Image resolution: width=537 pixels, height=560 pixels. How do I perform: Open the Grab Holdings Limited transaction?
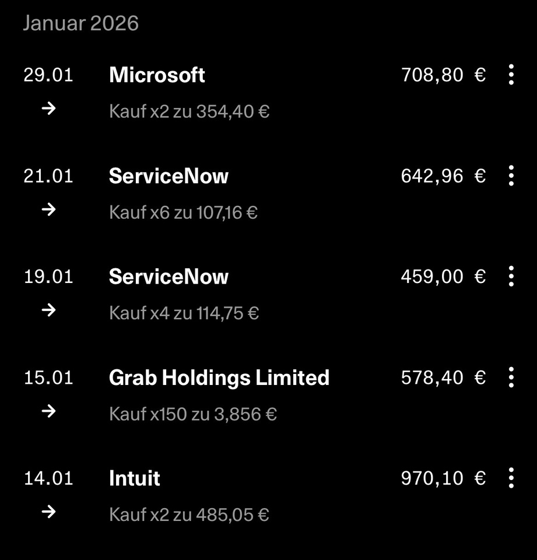[x=219, y=378]
